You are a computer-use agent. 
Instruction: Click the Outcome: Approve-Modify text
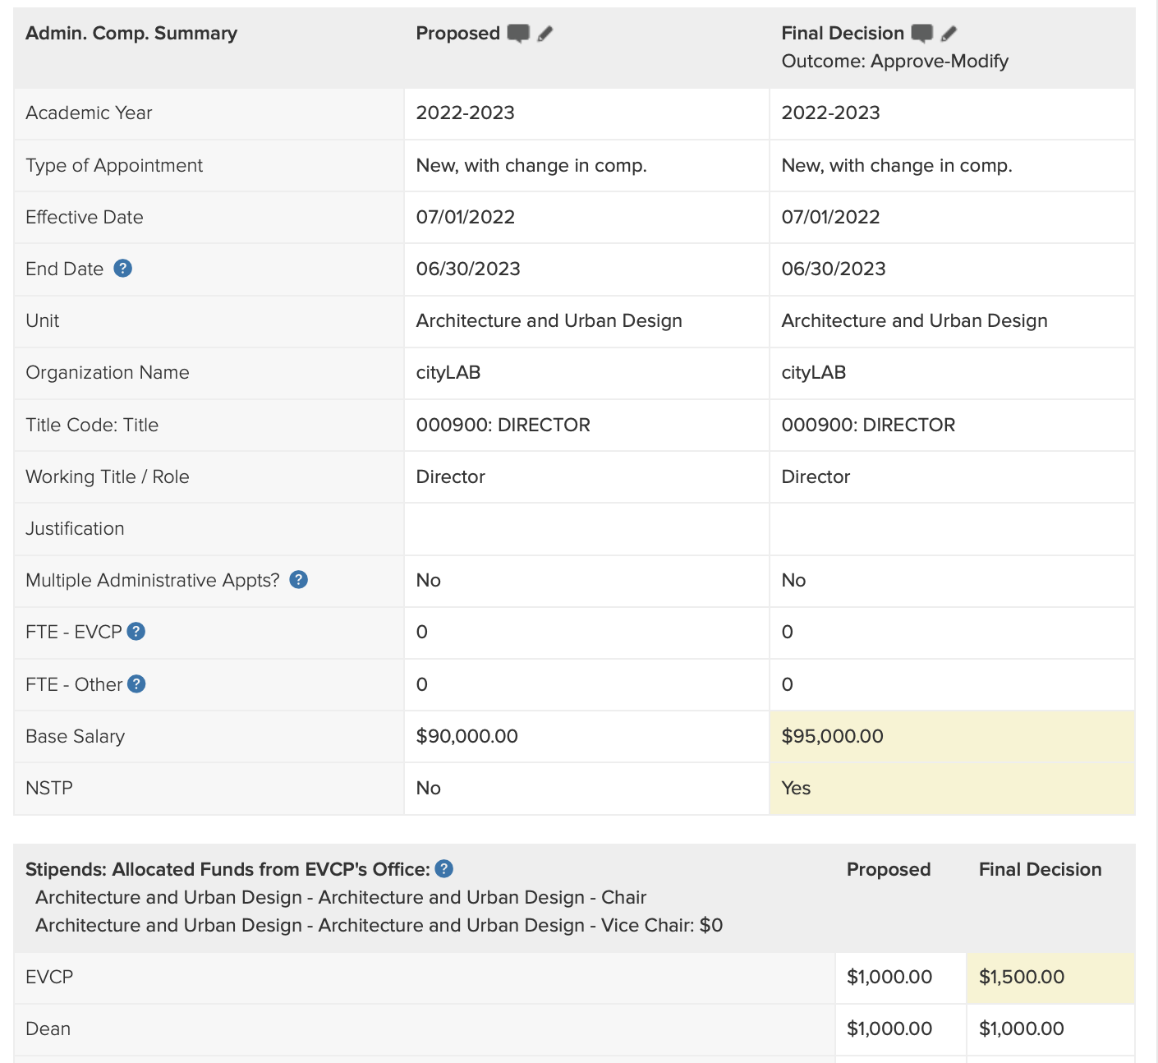[894, 62]
